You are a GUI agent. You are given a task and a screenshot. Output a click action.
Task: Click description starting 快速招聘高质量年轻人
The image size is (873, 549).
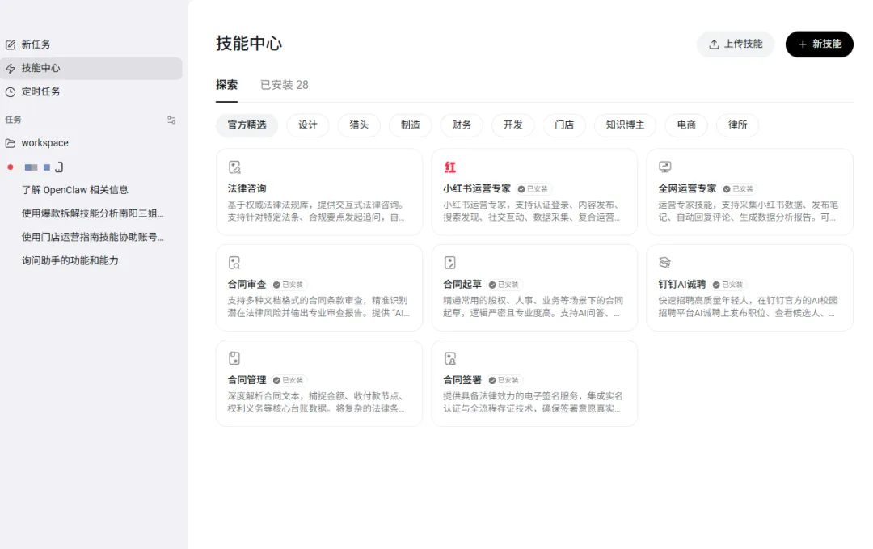coord(748,306)
